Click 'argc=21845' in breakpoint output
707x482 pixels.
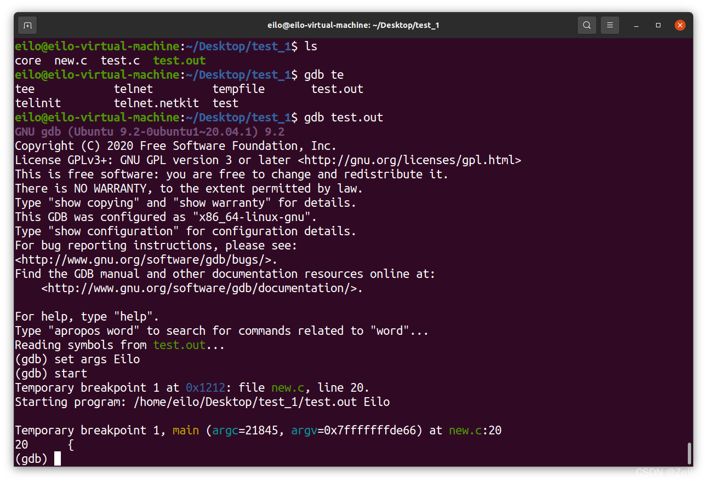(x=245, y=431)
